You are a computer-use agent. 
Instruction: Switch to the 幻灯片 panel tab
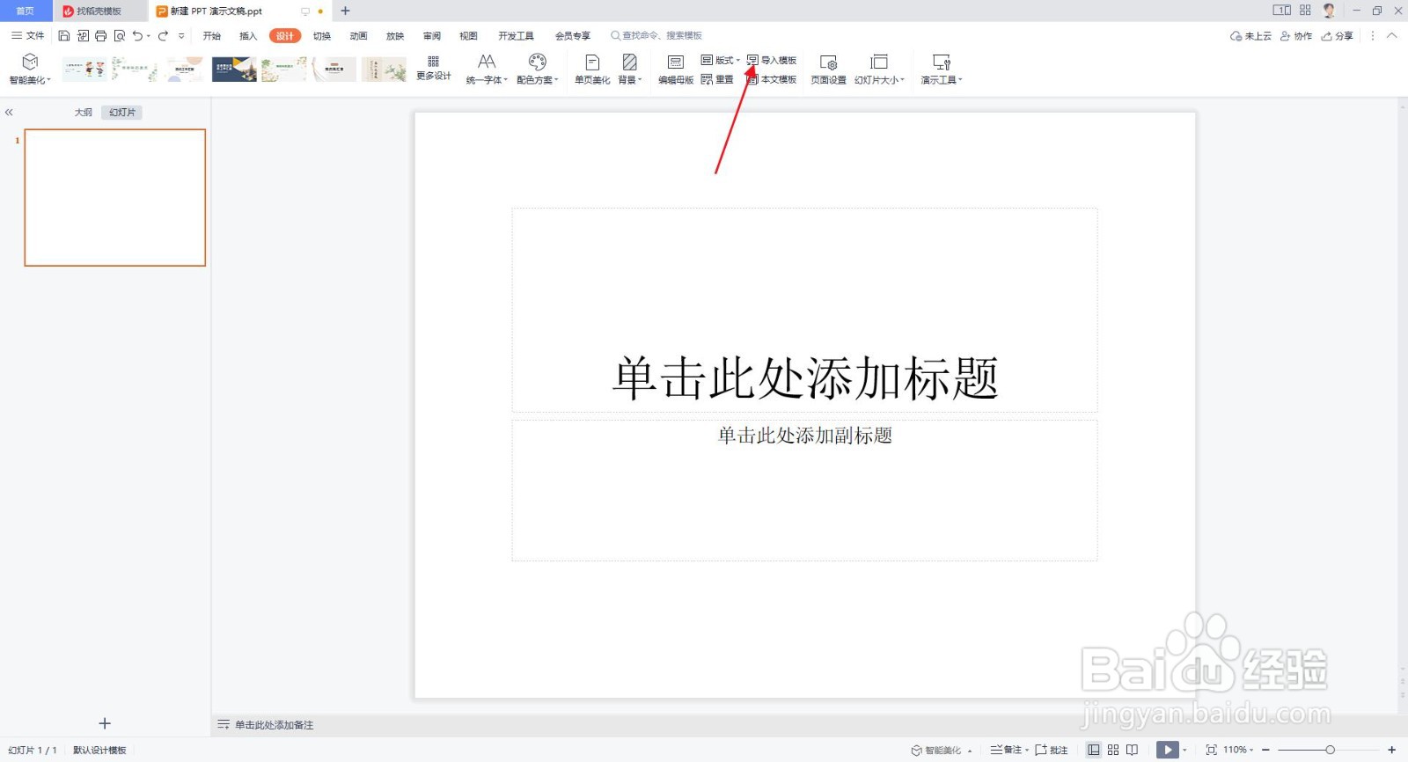coord(122,113)
